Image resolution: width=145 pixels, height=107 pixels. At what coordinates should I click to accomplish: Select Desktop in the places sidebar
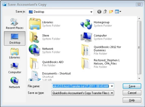(15, 39)
